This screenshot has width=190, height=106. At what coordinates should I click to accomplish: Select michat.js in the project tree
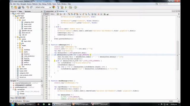[27, 60]
